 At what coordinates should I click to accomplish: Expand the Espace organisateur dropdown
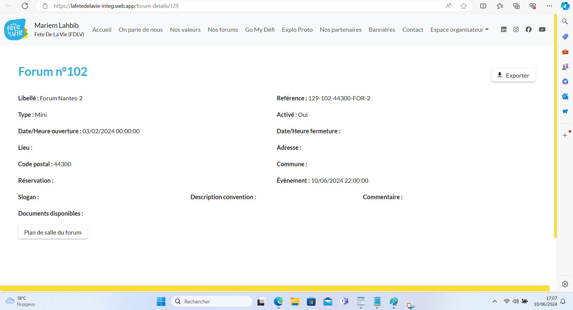point(459,30)
